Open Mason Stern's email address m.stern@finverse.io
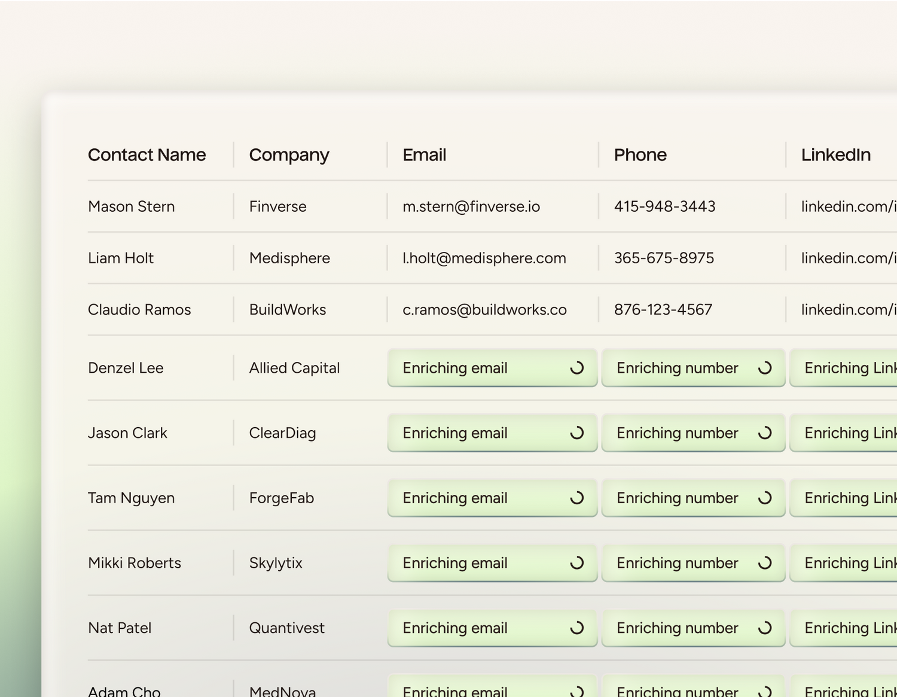 tap(471, 206)
